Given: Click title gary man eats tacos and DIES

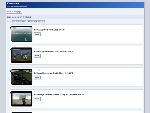Looking at the screenshot, I should (x=54, y=51).
